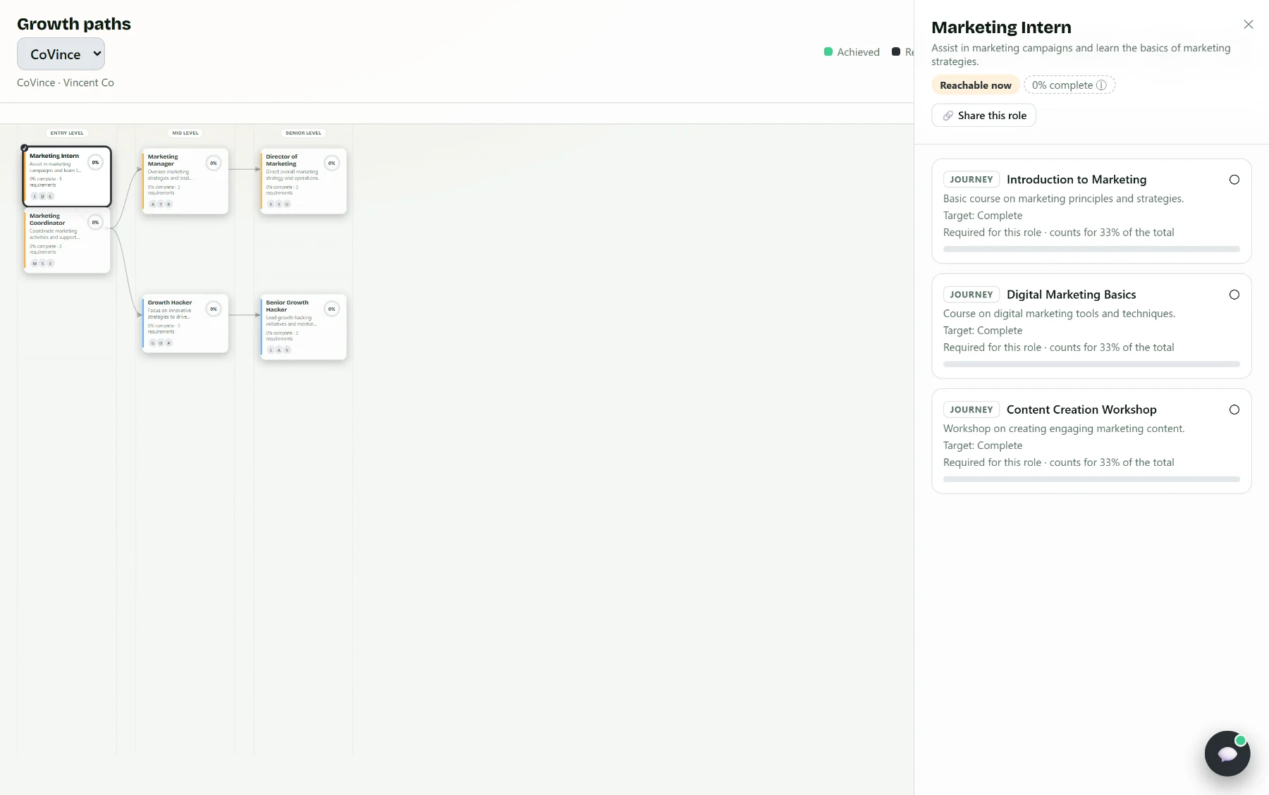Toggle the Introduction to Marketing completion circle
Image resolution: width=1269 pixels, height=795 pixels.
click(1234, 180)
